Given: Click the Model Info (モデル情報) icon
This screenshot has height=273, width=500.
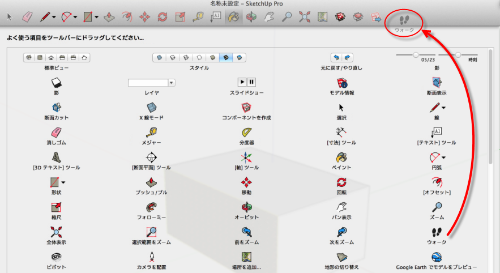Looking at the screenshot, I should pyautogui.click(x=341, y=83).
